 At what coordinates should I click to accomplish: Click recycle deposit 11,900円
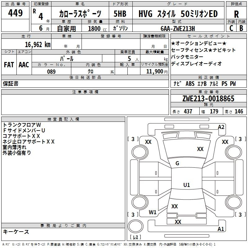157,72
